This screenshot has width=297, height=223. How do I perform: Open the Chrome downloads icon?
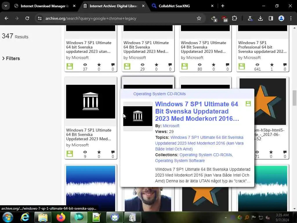click(x=260, y=18)
